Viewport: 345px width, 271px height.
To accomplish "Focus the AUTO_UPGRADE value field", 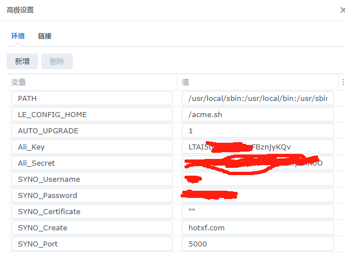I will point(257,131).
